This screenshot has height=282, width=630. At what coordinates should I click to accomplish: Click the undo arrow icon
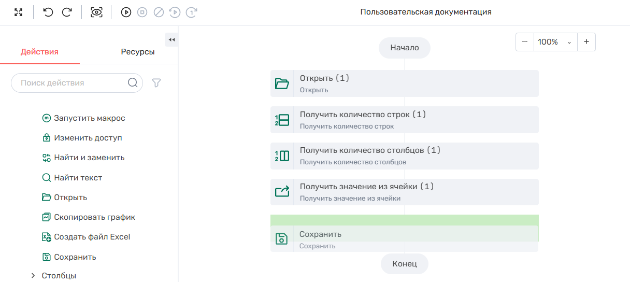tap(48, 12)
